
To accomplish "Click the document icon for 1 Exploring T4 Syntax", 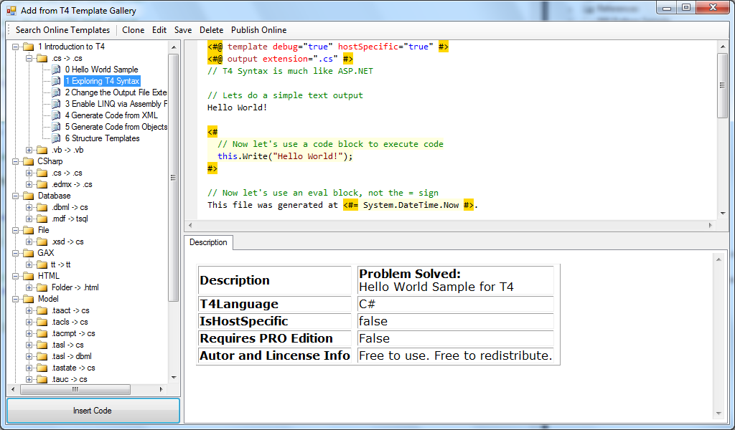I will click(x=56, y=81).
